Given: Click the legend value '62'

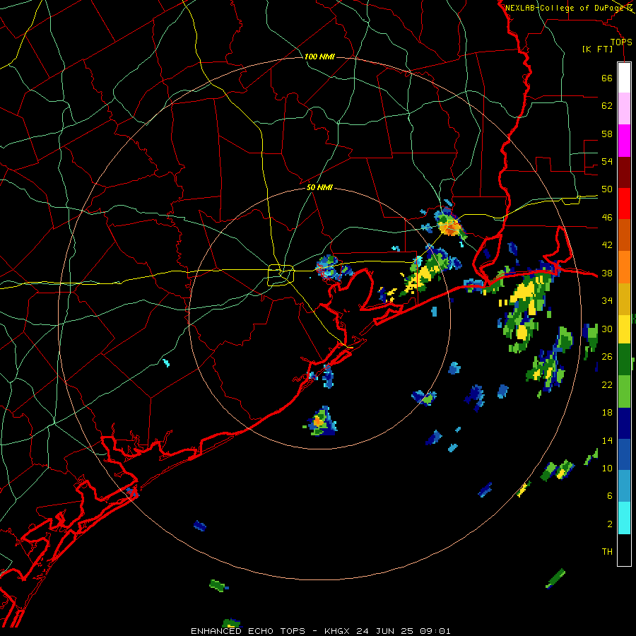Looking at the screenshot, I should (607, 106).
